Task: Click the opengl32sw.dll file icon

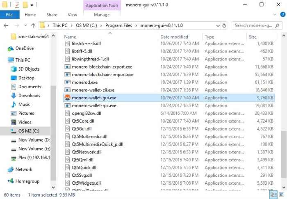Action: (x=68, y=113)
